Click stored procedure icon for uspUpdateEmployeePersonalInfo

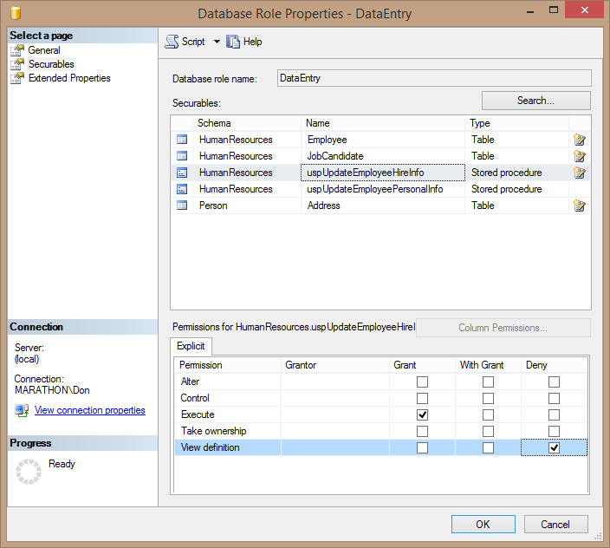point(182,189)
